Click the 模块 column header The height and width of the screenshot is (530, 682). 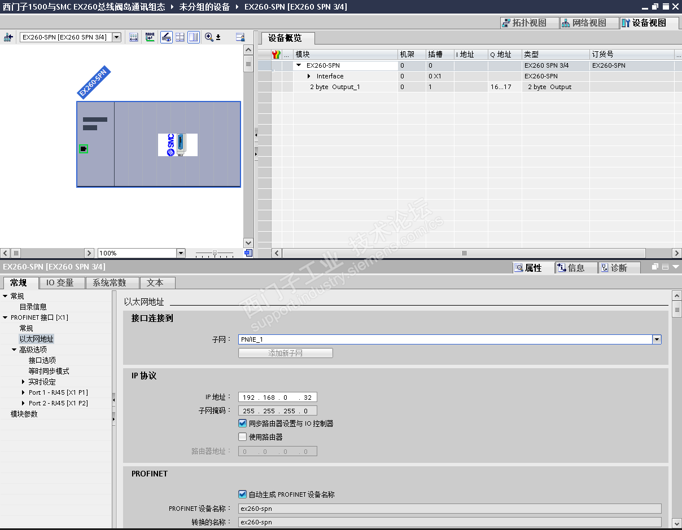[x=345, y=54]
